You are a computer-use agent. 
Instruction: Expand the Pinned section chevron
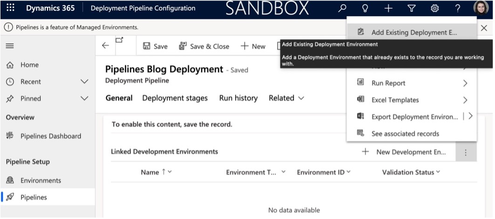point(84,98)
